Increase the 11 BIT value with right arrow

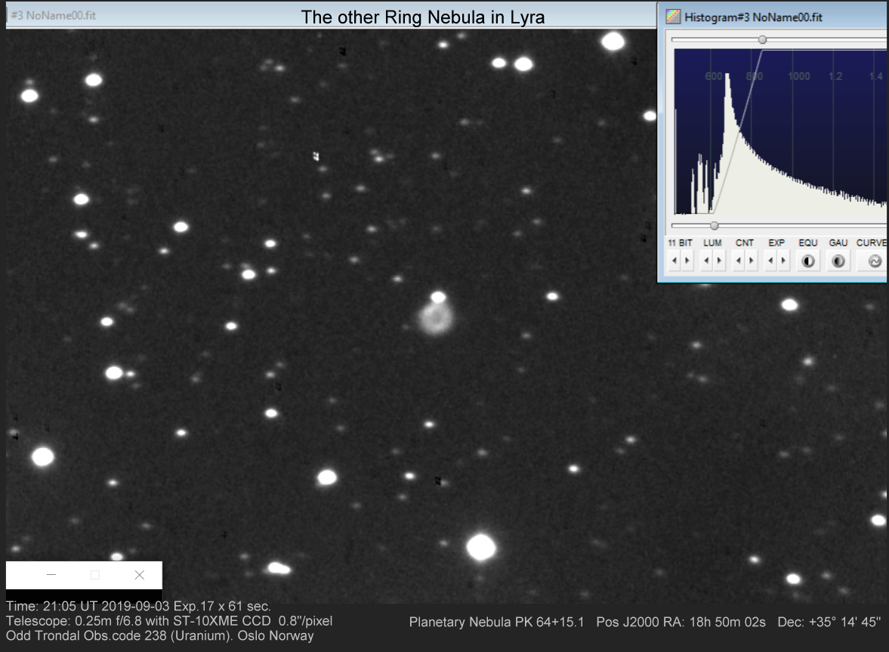[x=687, y=261]
